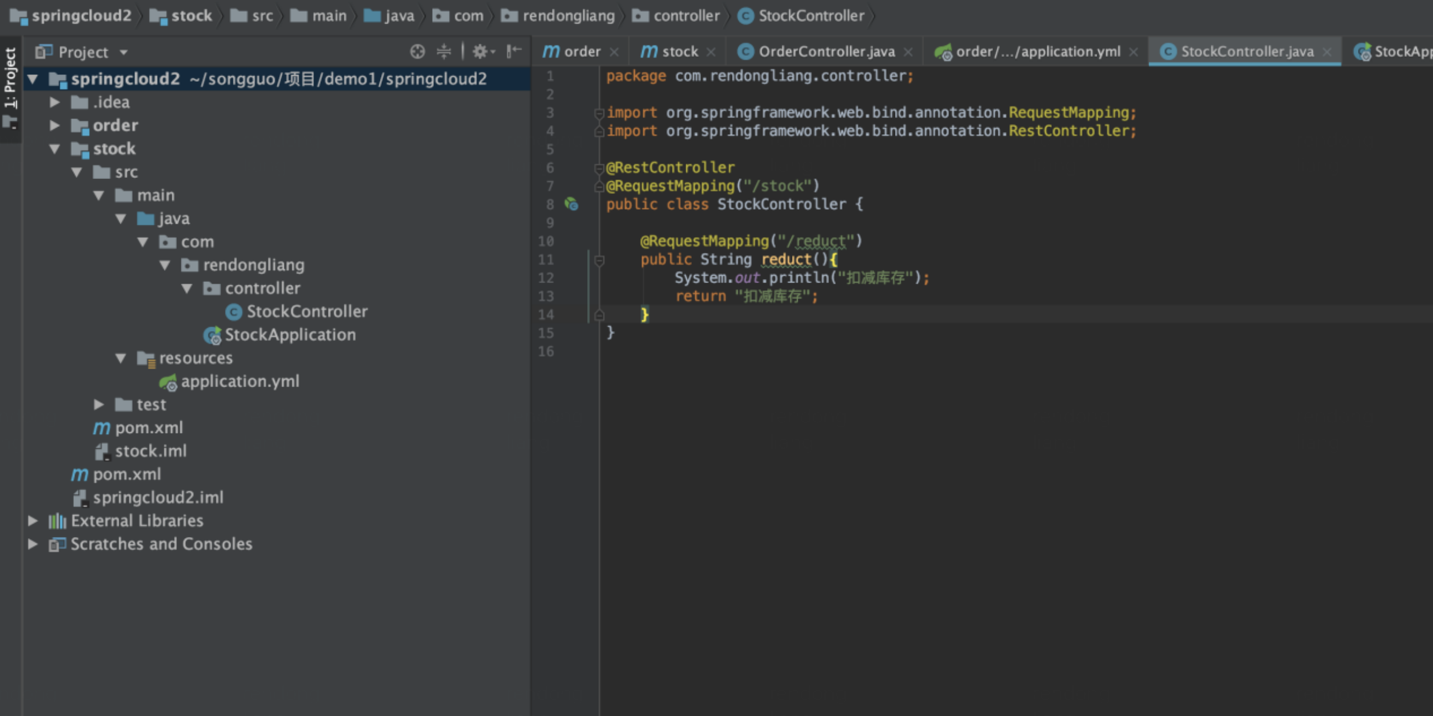The image size is (1433, 716).
Task: Click the Scratches and Consoles icon
Action: [x=57, y=544]
